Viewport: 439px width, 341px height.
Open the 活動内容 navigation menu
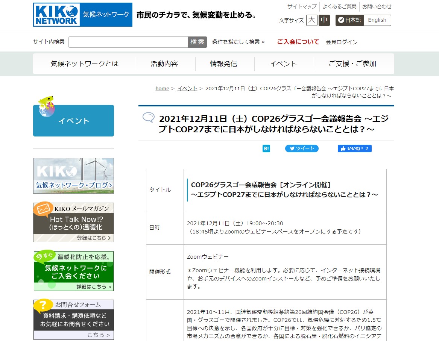coord(166,64)
